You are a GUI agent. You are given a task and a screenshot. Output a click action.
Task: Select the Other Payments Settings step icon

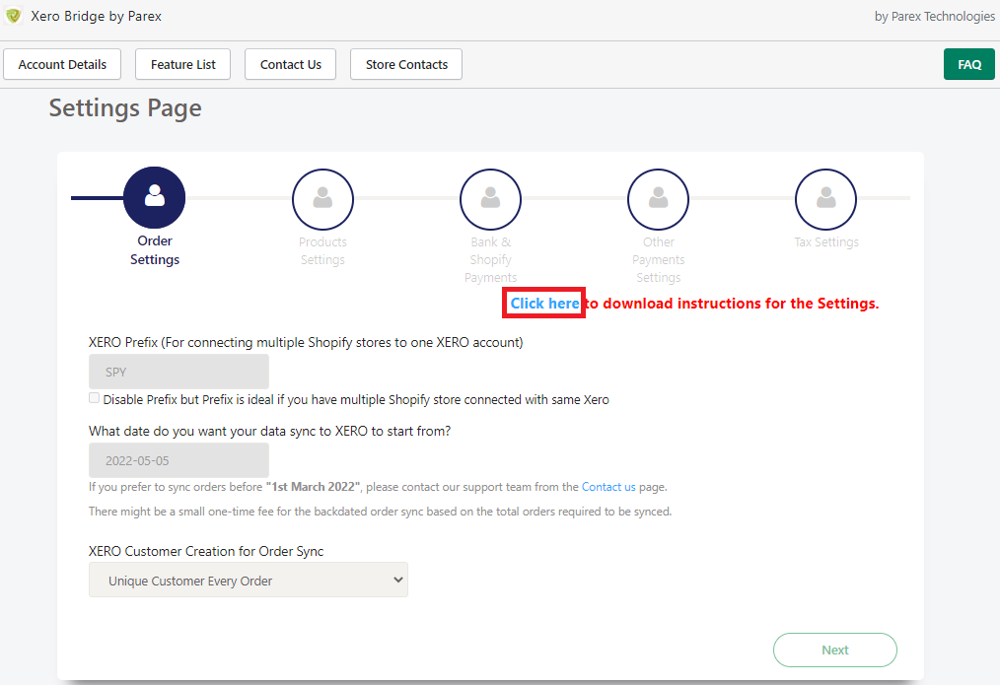(x=658, y=199)
